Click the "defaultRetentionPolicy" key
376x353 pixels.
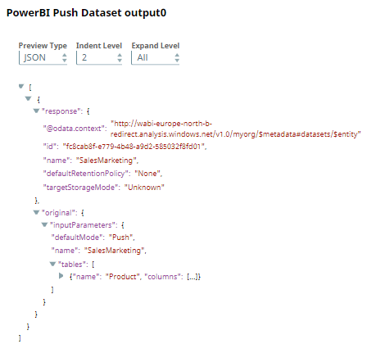[86, 174]
